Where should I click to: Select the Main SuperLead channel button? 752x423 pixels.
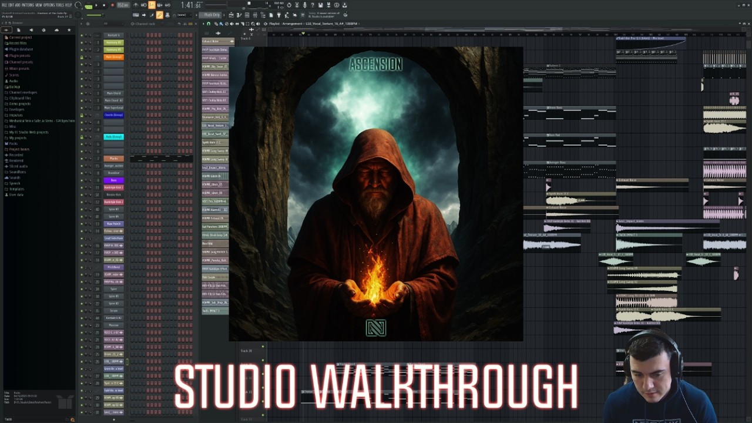pyautogui.click(x=113, y=108)
